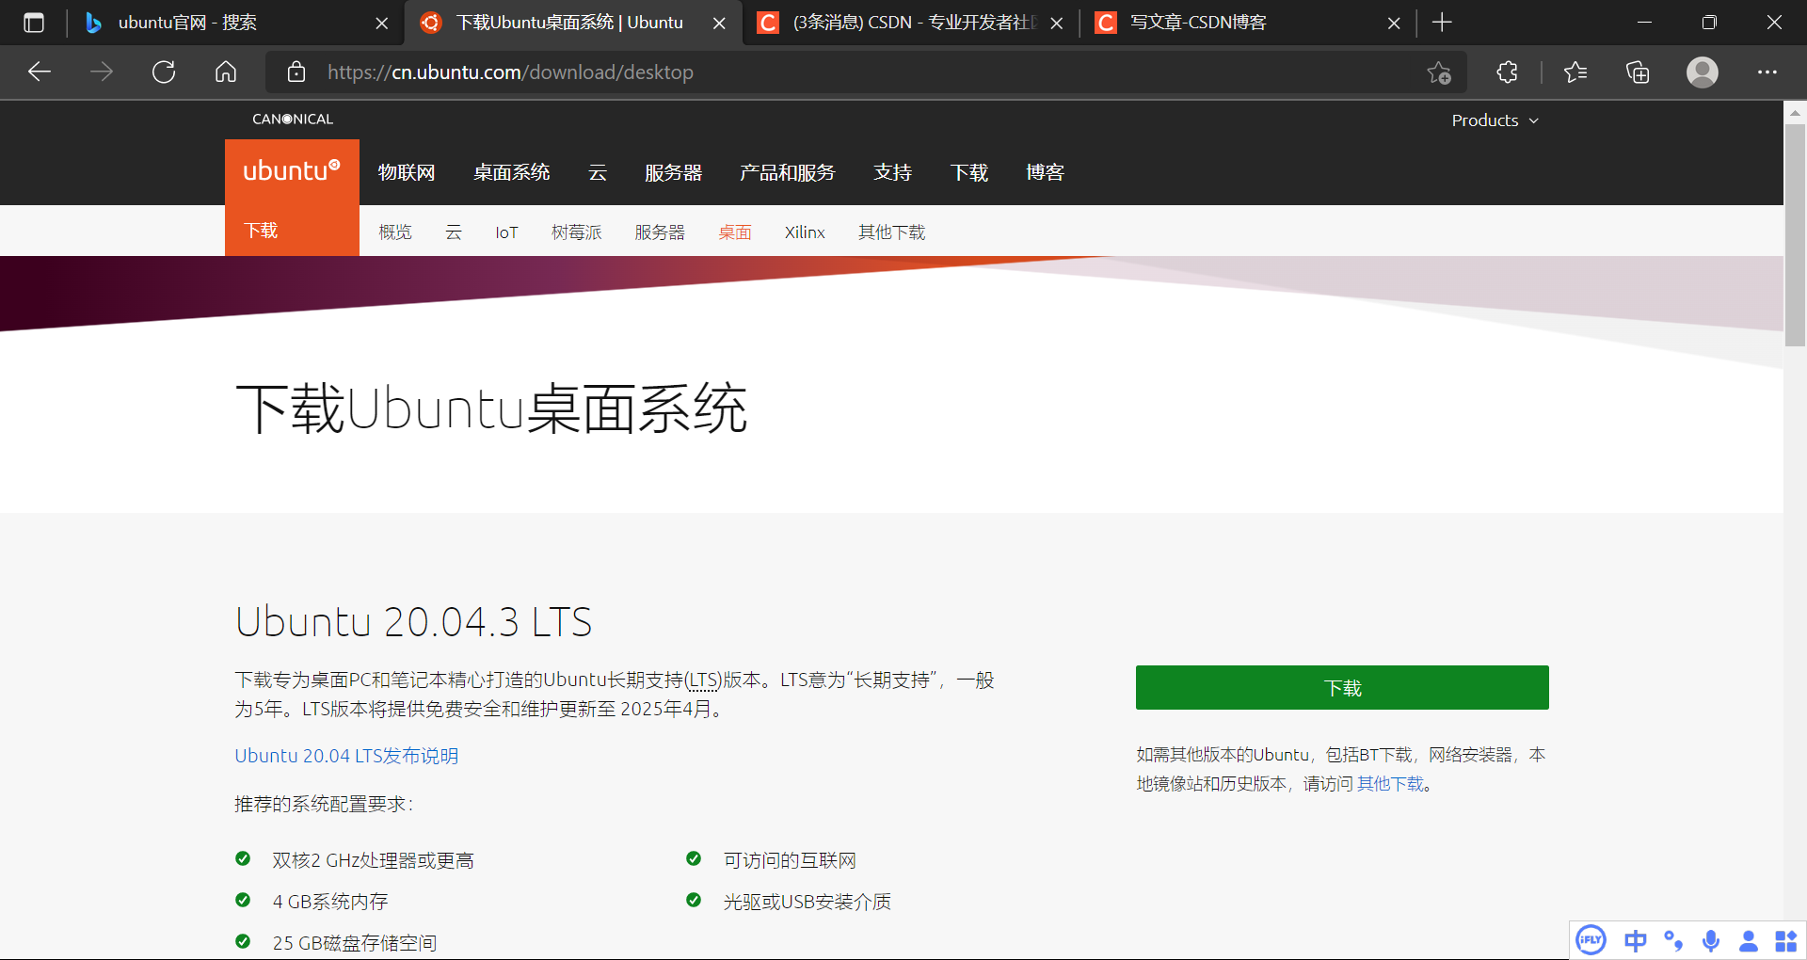The width and height of the screenshot is (1807, 960).
Task: Click the Ubuntu logo in navigation
Action: click(292, 171)
